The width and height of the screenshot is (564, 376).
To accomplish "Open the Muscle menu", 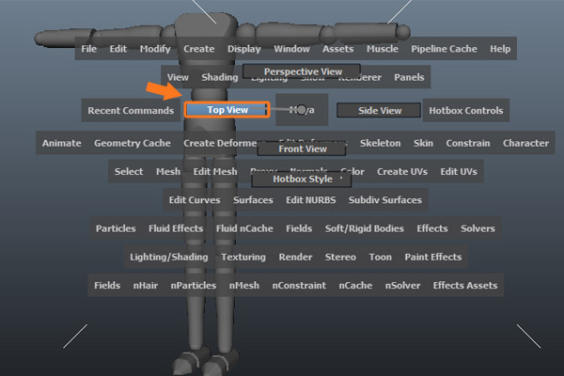I will 383,49.
